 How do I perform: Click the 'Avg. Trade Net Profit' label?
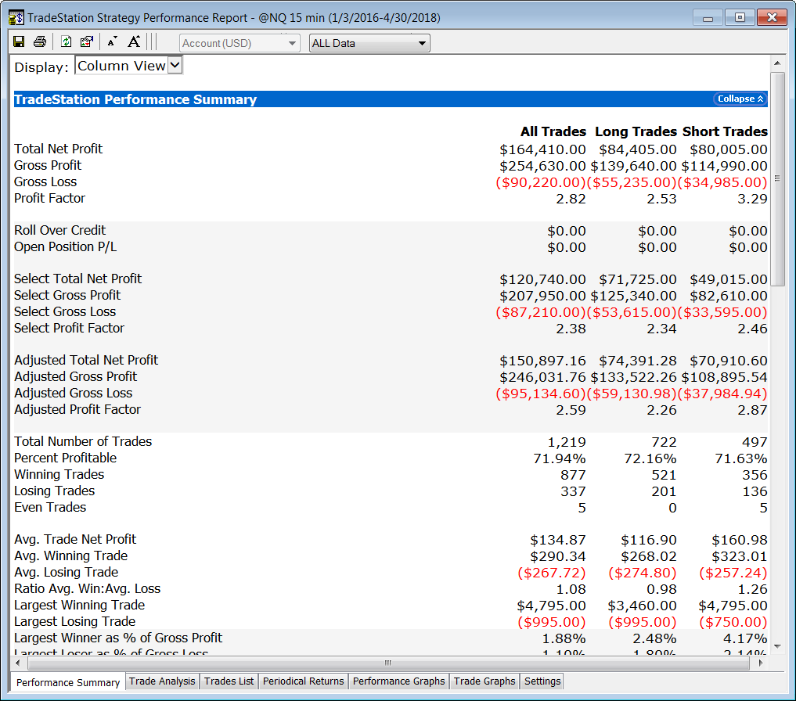point(75,539)
